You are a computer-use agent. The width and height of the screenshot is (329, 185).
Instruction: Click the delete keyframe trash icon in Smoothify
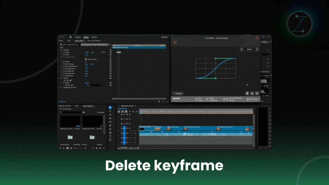[247, 93]
